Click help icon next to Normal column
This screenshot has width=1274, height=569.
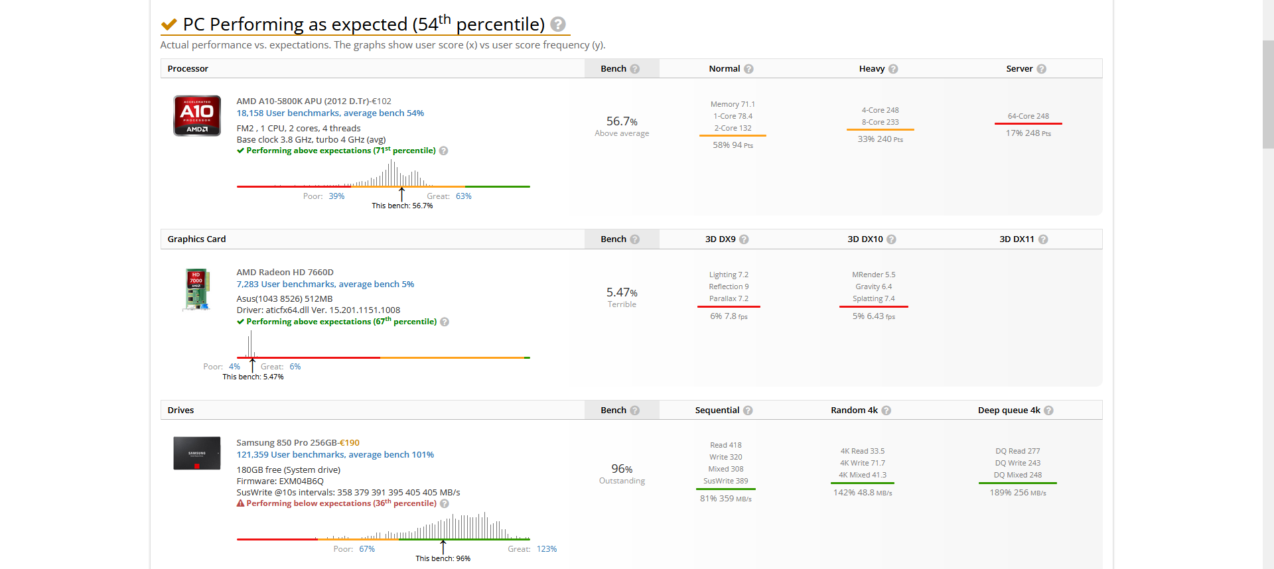(x=748, y=69)
